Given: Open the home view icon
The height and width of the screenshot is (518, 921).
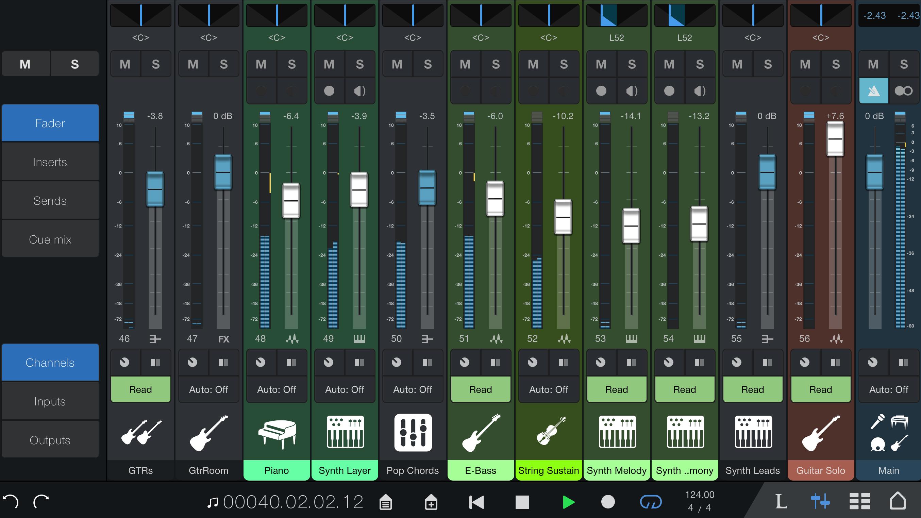Looking at the screenshot, I should tap(898, 501).
